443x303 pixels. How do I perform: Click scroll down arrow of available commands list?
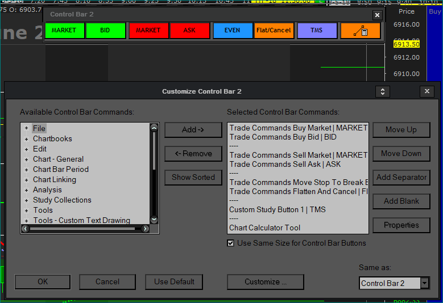[x=154, y=219]
